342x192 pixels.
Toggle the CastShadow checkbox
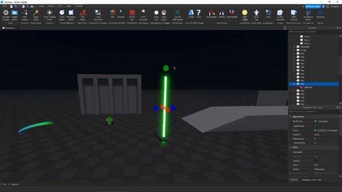coord(315,126)
